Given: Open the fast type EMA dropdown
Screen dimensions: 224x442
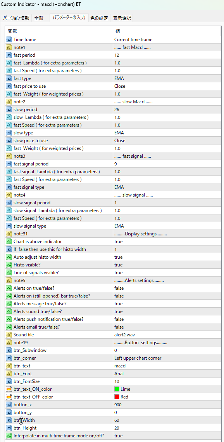Looking at the screenshot, I should point(167,78).
